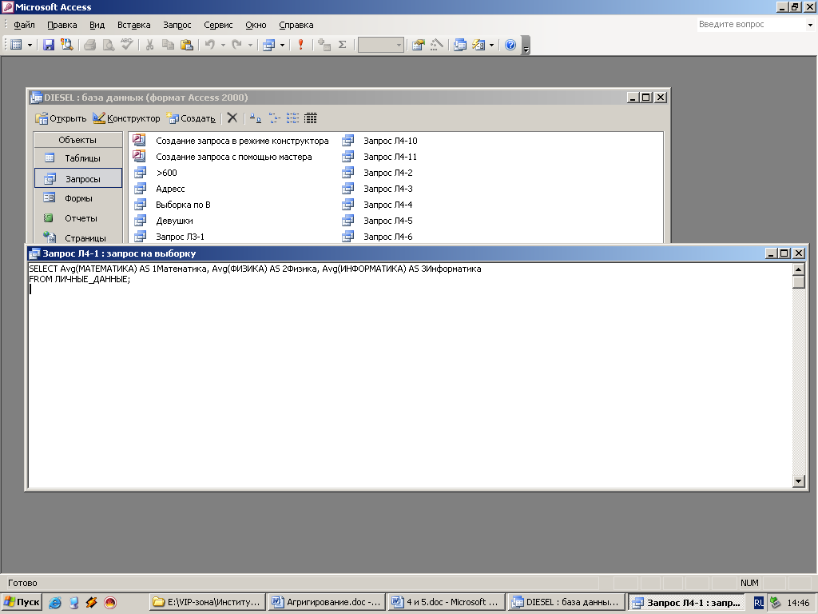Open the Окно menu
Screen dimensions: 818x614
(256, 25)
